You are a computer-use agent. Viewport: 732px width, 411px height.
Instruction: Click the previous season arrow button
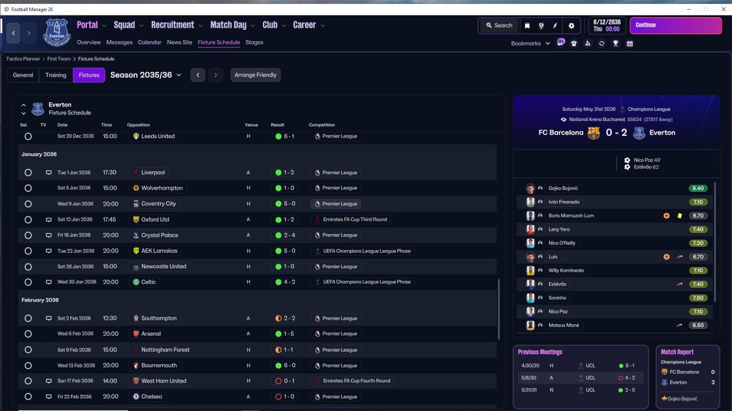[x=198, y=75]
